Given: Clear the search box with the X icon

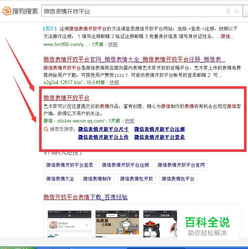Looking at the screenshot, I should pyautogui.click(x=236, y=11).
